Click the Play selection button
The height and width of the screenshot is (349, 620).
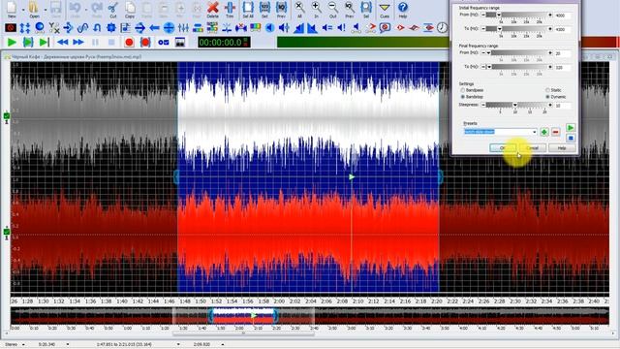(28, 42)
